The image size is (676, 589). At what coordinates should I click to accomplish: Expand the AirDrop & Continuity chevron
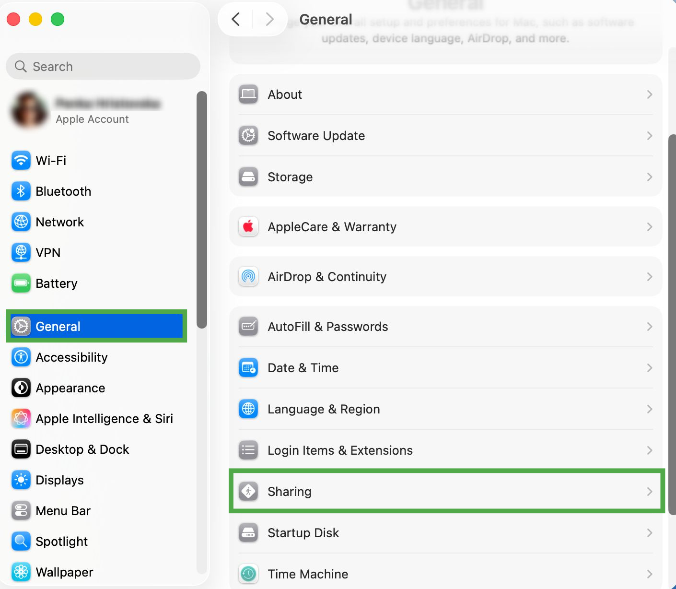click(x=650, y=277)
